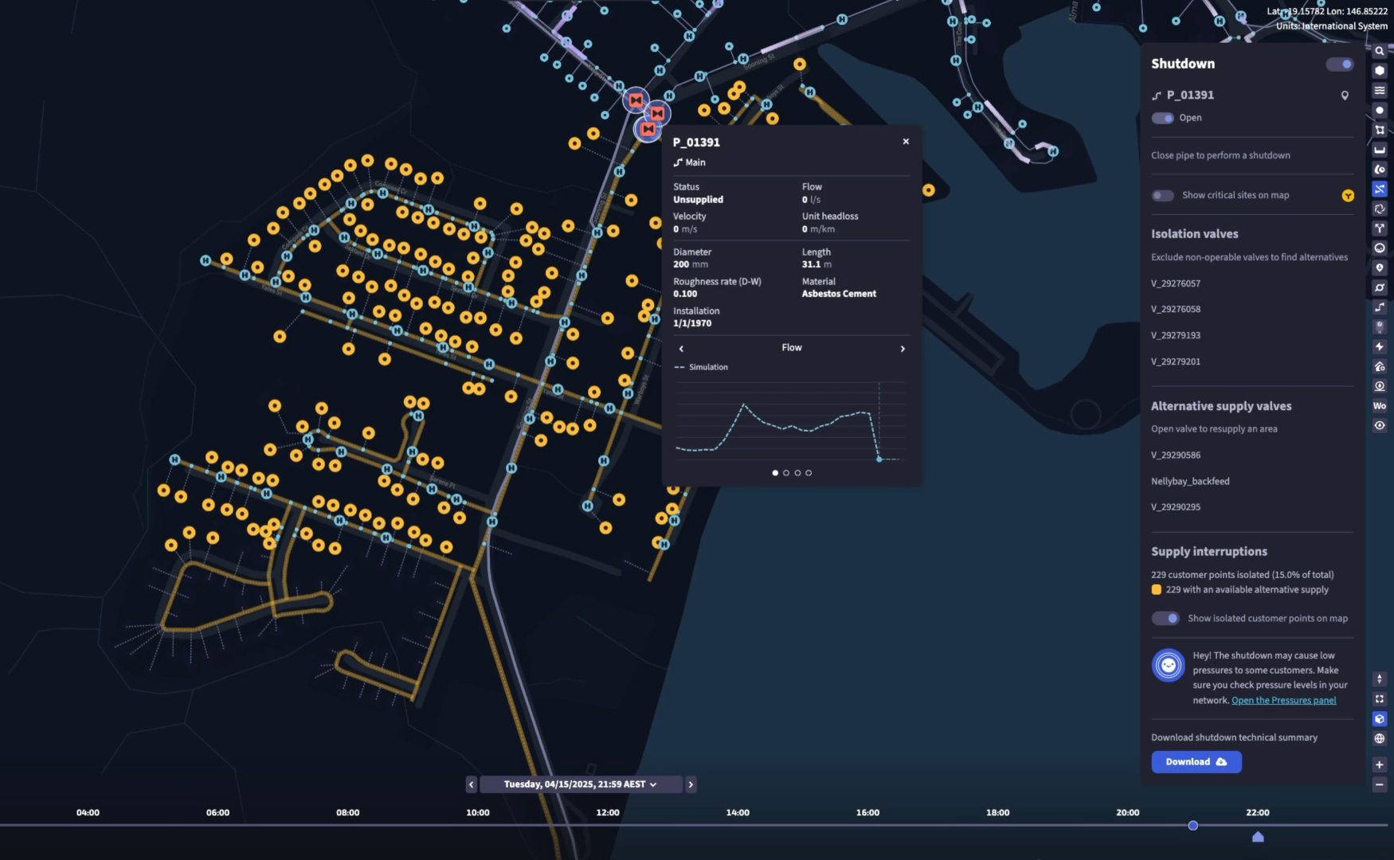The width and height of the screenshot is (1394, 860).
Task: Go to previous chart with left chevron
Action: click(681, 349)
